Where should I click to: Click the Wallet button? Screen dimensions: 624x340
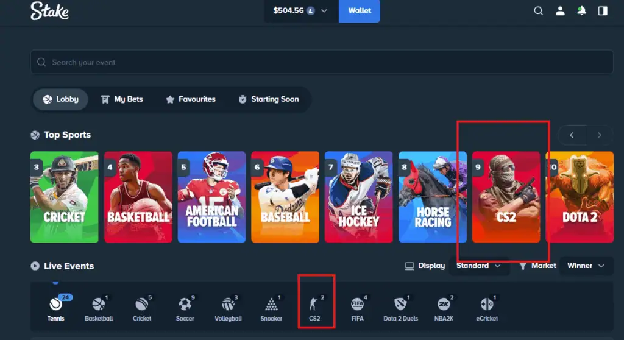(359, 11)
